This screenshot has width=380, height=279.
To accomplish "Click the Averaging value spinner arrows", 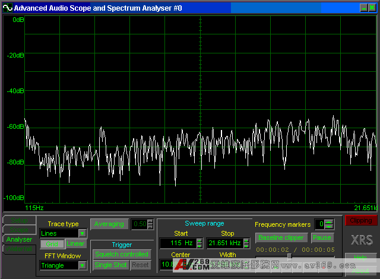I will tap(150, 224).
